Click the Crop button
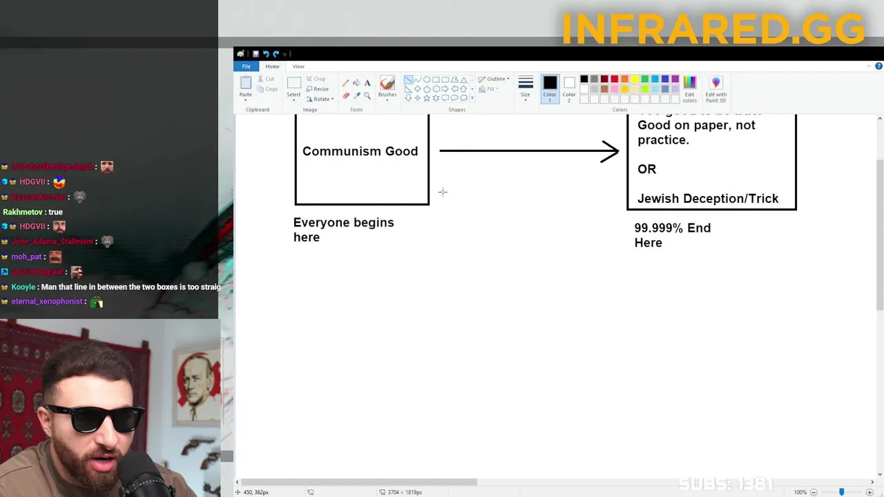The height and width of the screenshot is (497, 884). 316,79
